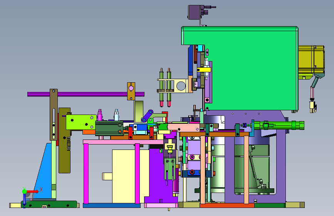Select the salmon pink slide block at the center

click(x=184, y=128)
